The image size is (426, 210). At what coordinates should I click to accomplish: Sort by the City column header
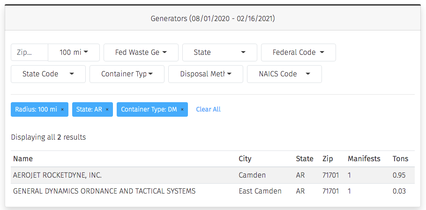[245, 158]
